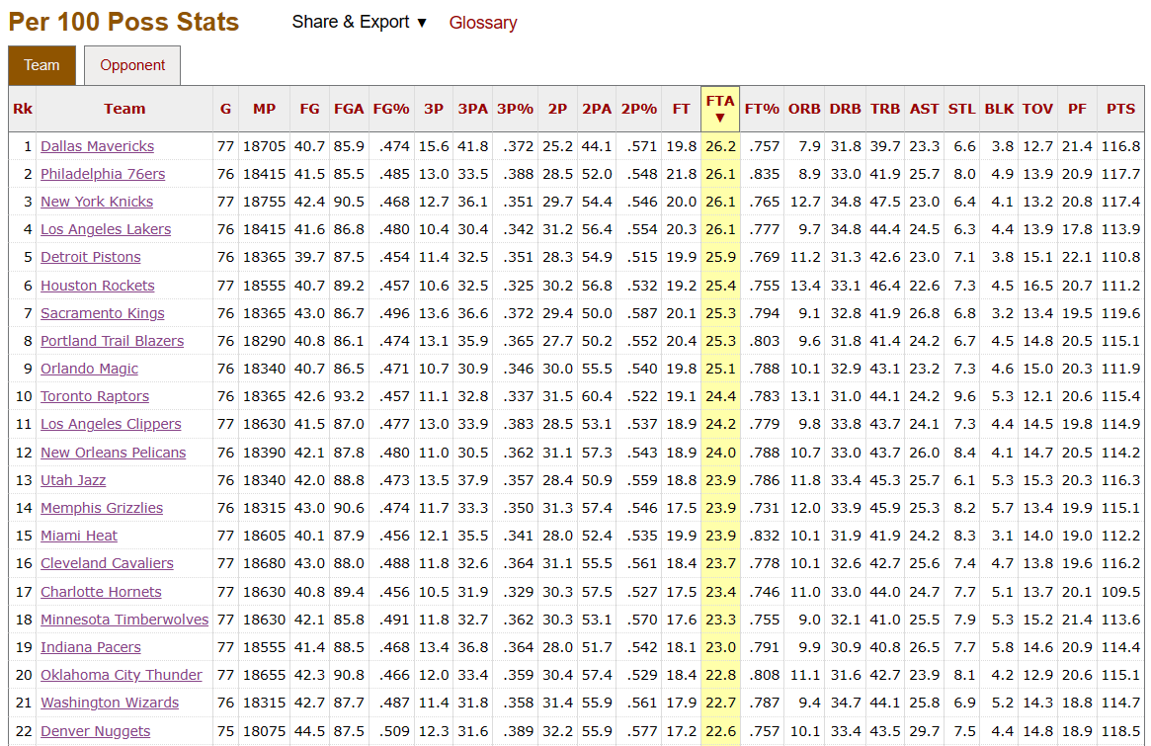Open the Charlotte Hornets link

point(101,592)
